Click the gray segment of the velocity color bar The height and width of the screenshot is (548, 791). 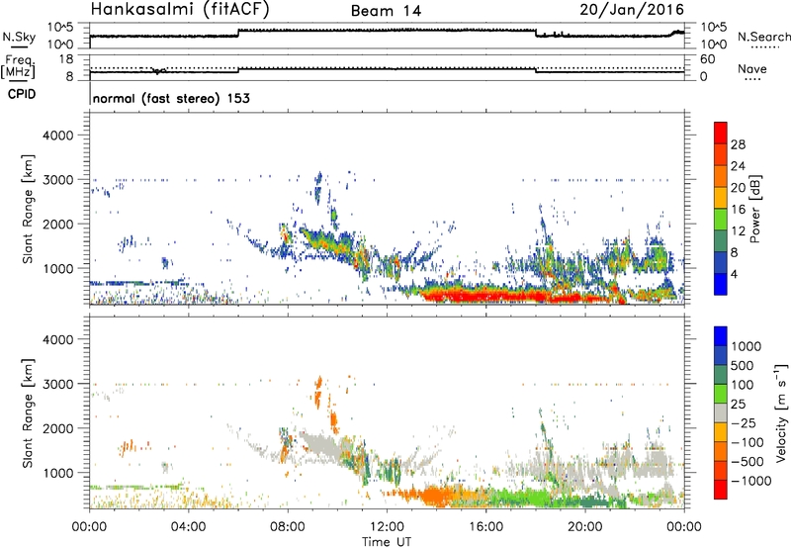click(721, 412)
